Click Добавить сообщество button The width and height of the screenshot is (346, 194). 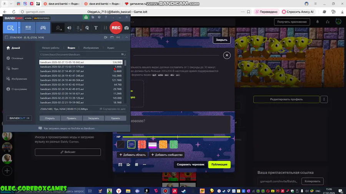(167, 155)
